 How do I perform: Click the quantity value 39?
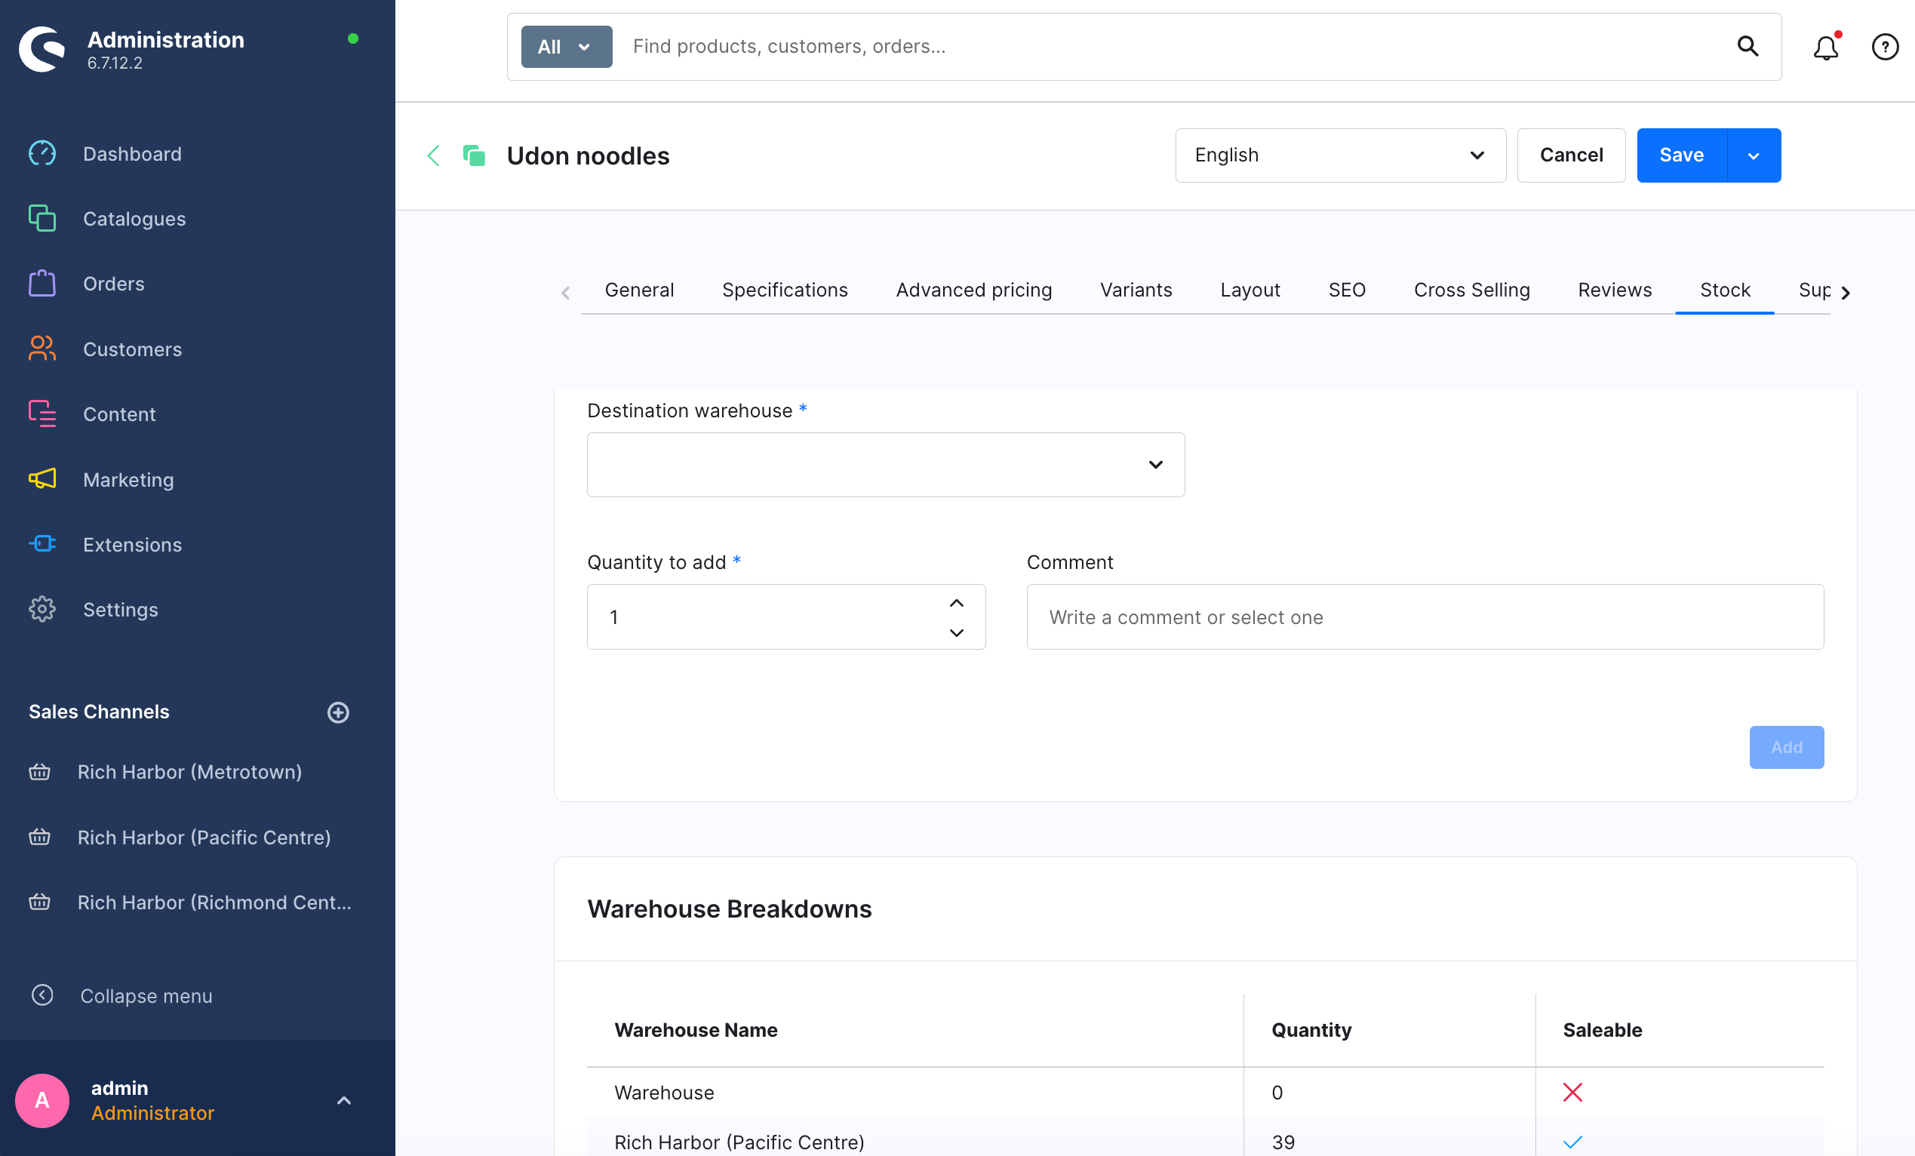(1283, 1142)
